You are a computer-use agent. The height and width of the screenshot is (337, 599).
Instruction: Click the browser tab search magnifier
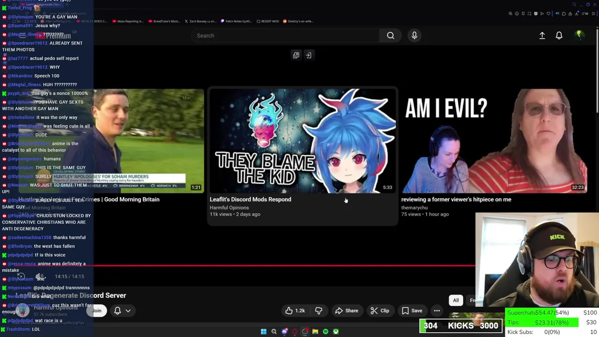[574, 5]
